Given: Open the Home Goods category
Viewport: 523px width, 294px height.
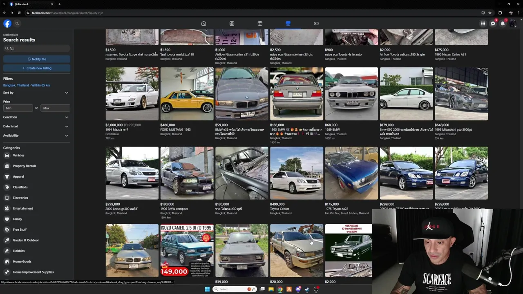Looking at the screenshot, I should click(x=36, y=262).
